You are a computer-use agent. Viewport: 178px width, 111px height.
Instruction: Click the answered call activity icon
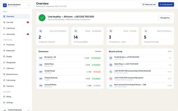[x=111, y=72]
